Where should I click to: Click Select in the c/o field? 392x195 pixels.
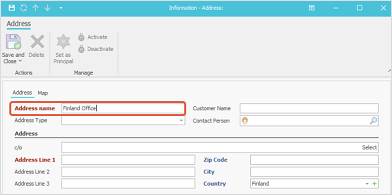coord(369,147)
